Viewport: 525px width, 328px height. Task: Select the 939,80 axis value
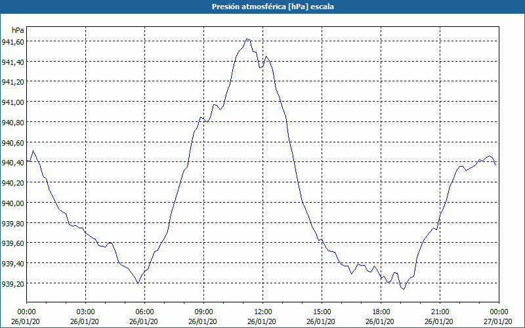point(12,223)
